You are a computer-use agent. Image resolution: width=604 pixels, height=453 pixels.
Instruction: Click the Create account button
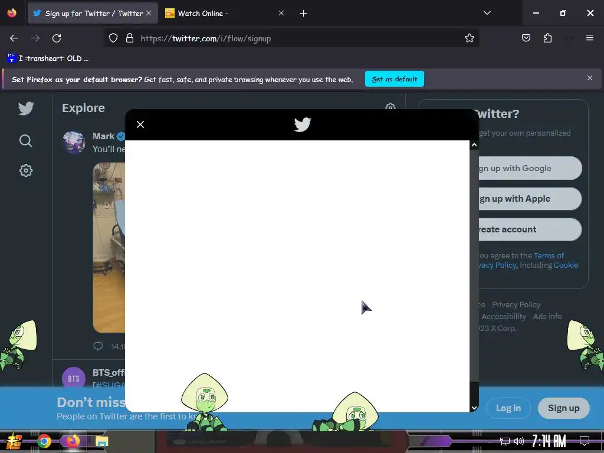530,229
